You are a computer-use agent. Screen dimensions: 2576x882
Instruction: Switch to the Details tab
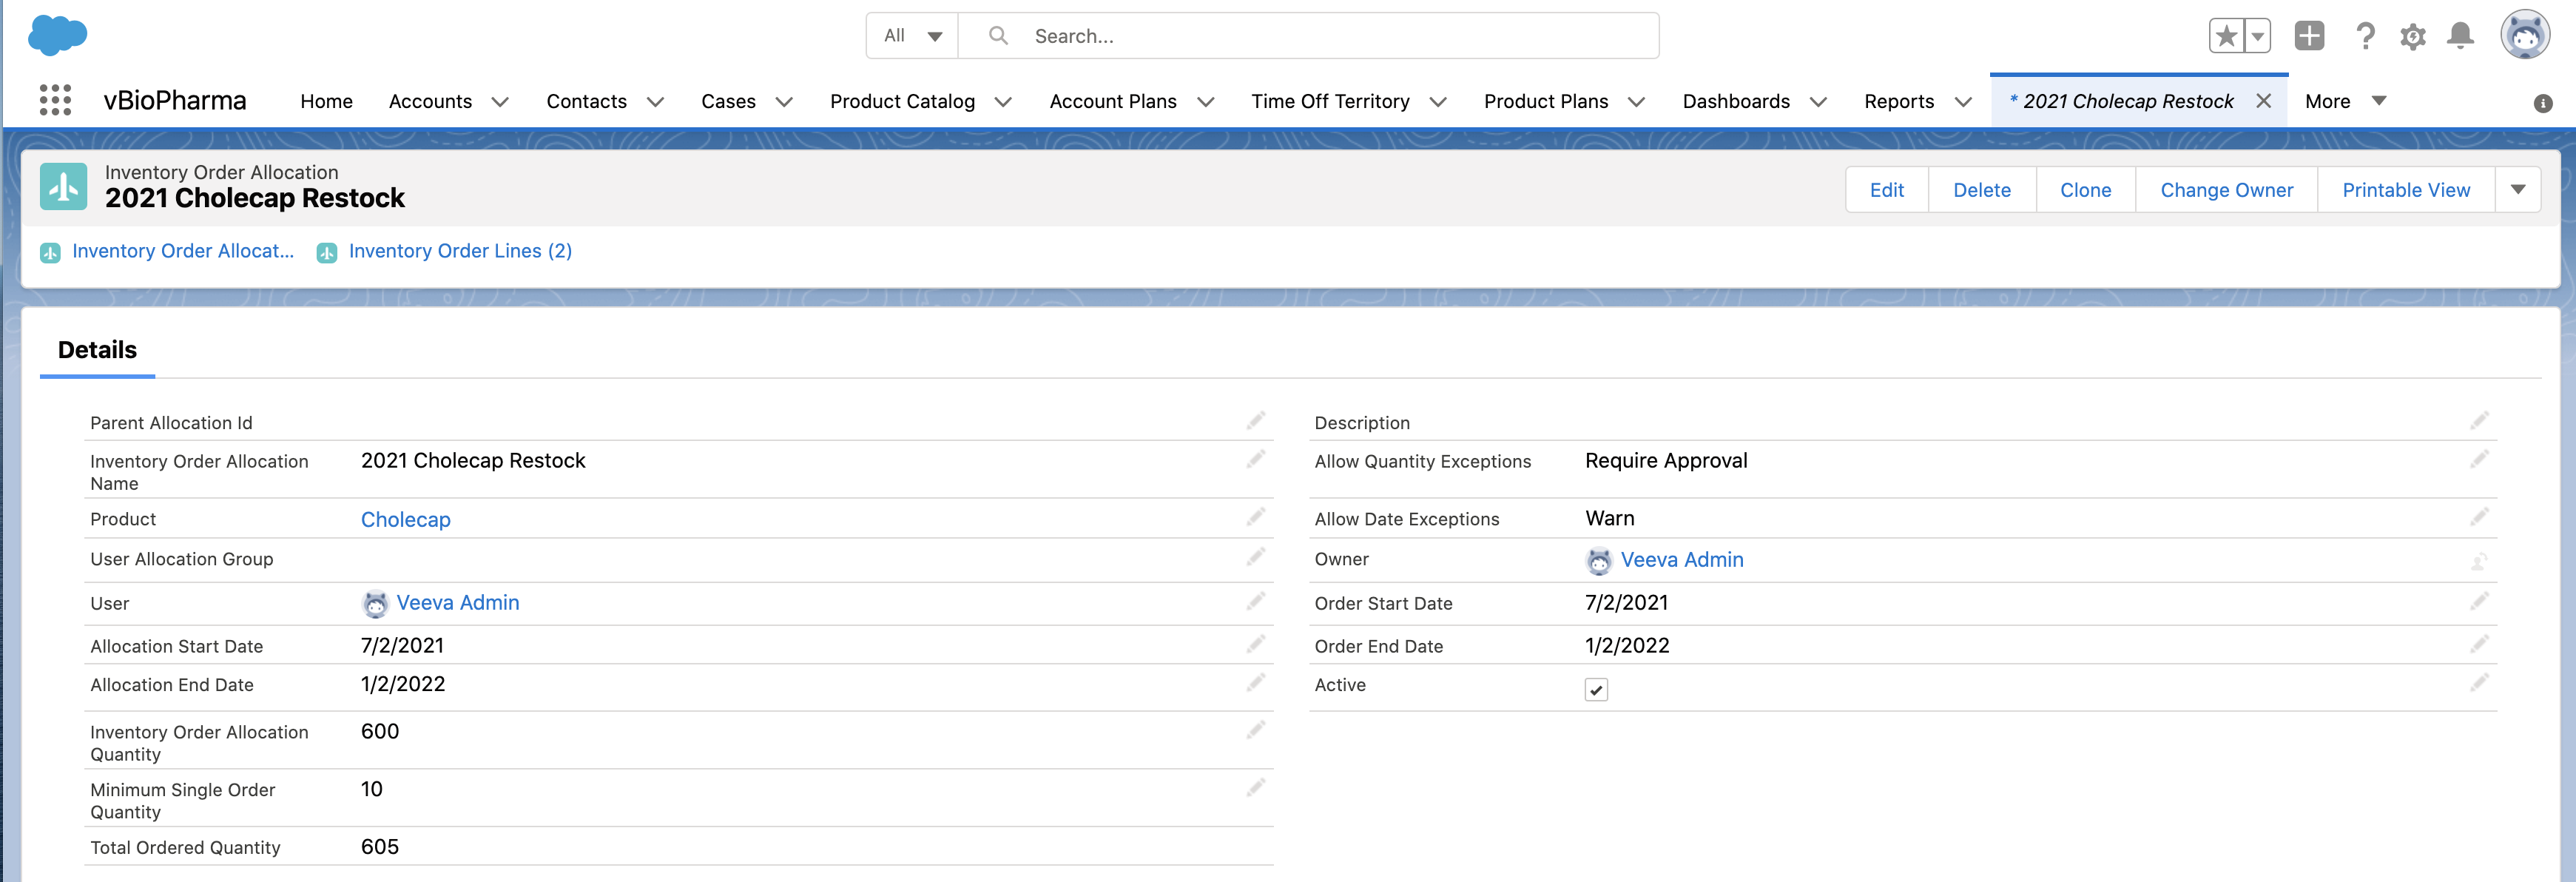97,350
